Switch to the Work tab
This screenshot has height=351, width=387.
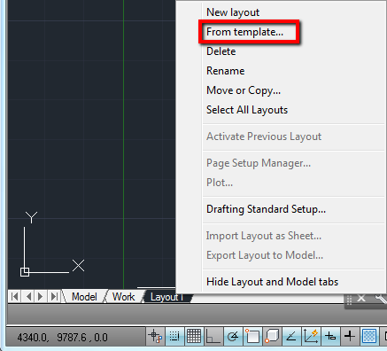123,297
